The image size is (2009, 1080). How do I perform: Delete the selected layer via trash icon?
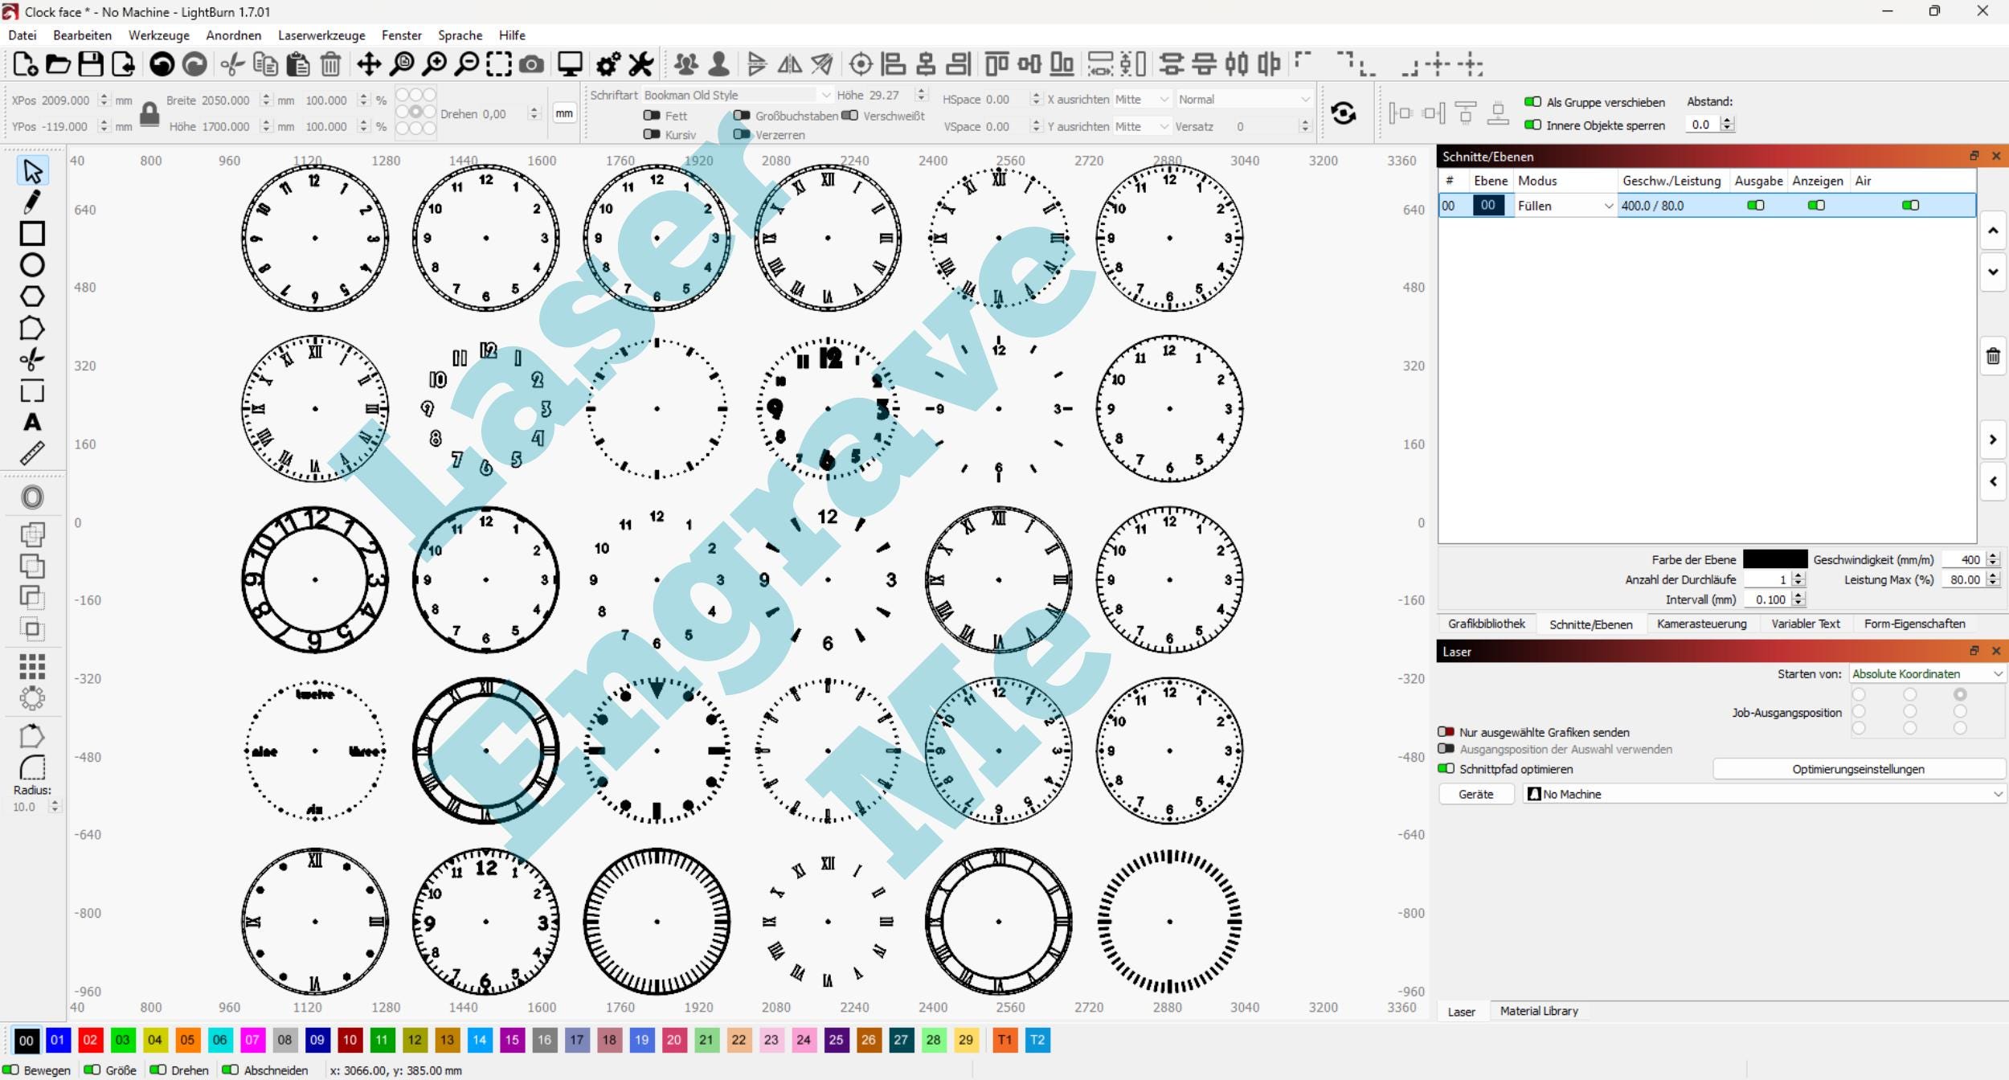coord(1994,357)
